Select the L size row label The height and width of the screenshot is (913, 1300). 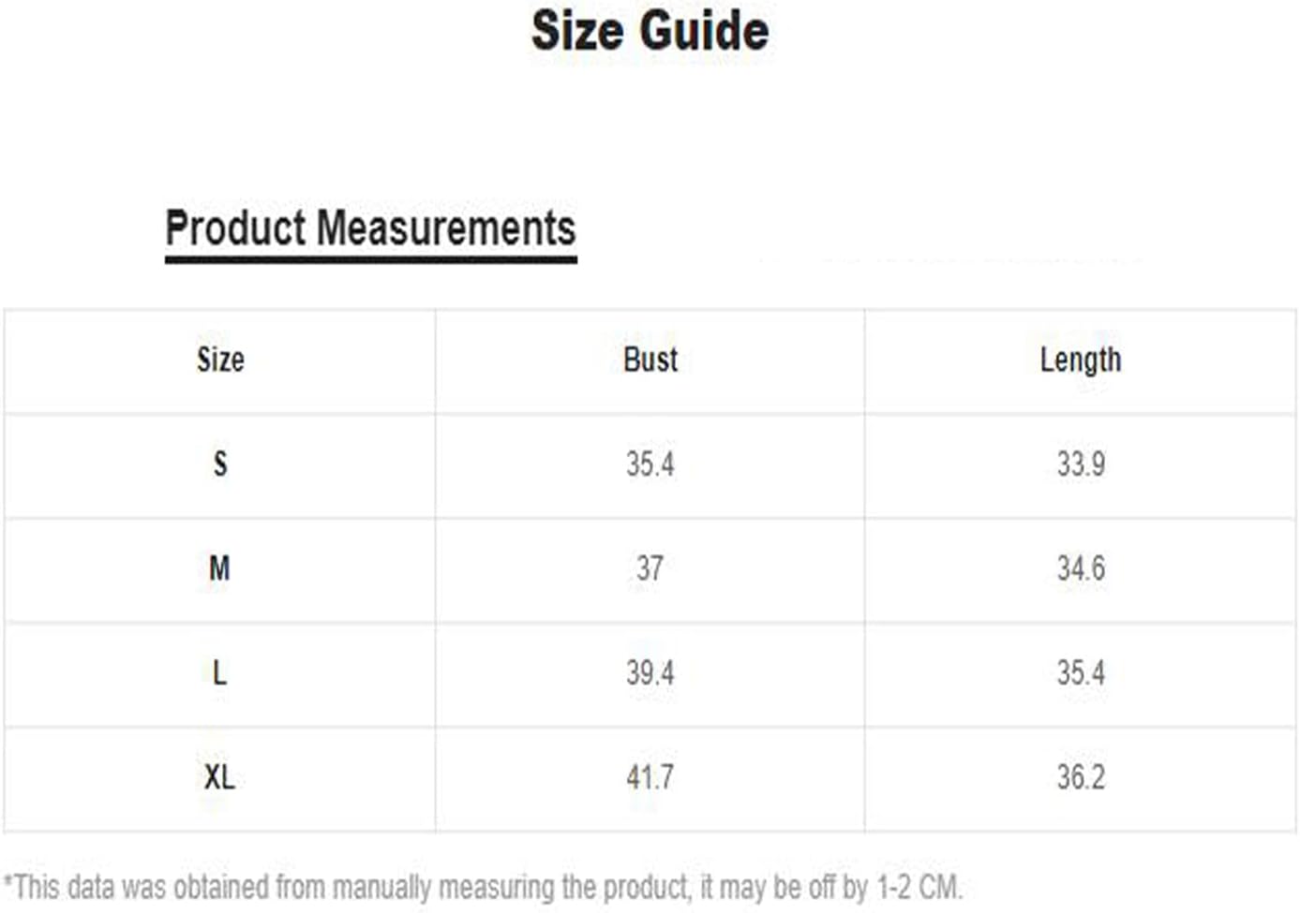point(219,672)
